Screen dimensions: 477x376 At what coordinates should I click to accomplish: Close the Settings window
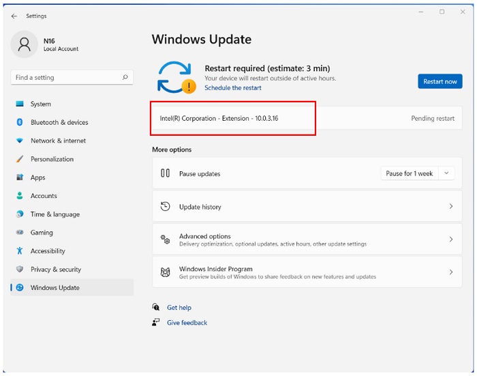click(x=463, y=12)
